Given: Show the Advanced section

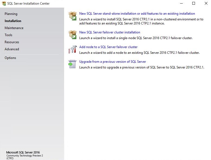Looking at the screenshot, I should click(x=12, y=49).
